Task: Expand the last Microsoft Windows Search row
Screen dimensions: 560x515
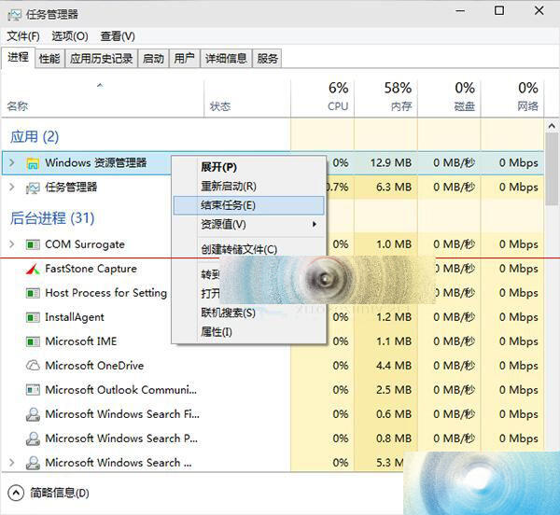Action: click(x=12, y=463)
